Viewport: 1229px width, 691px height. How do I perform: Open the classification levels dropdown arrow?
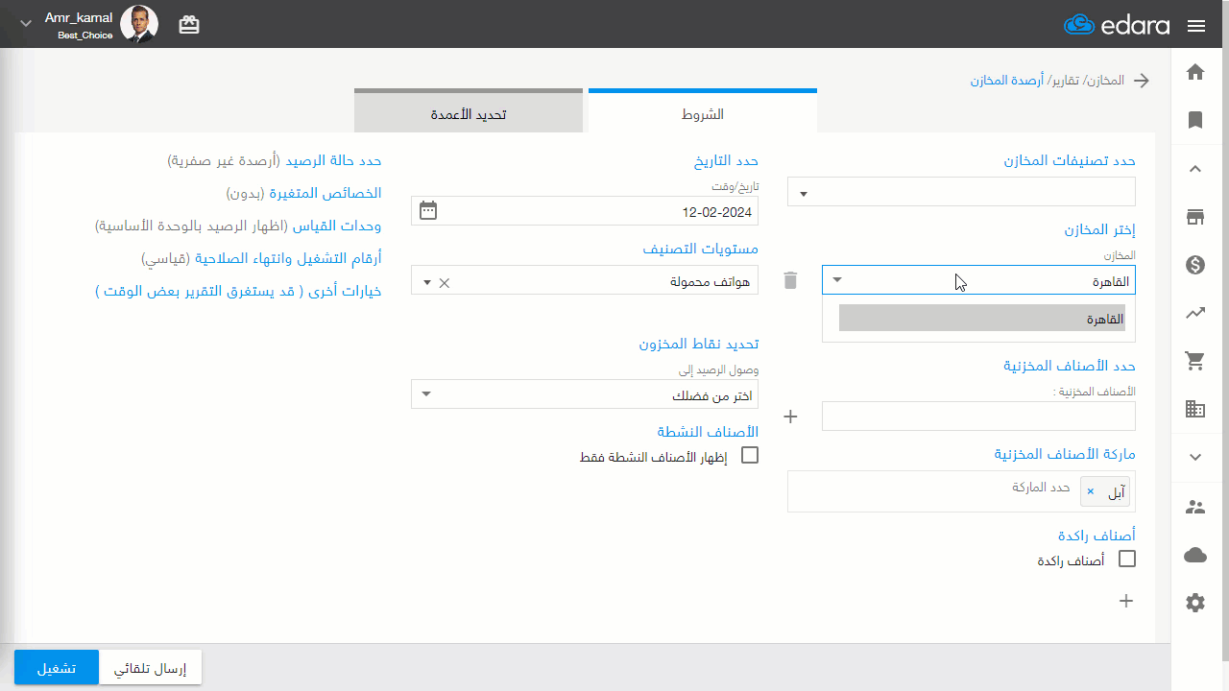(426, 283)
